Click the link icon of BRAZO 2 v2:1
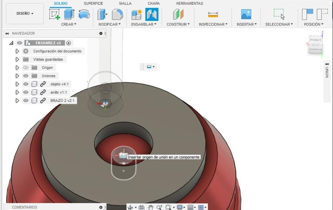 coord(43,101)
